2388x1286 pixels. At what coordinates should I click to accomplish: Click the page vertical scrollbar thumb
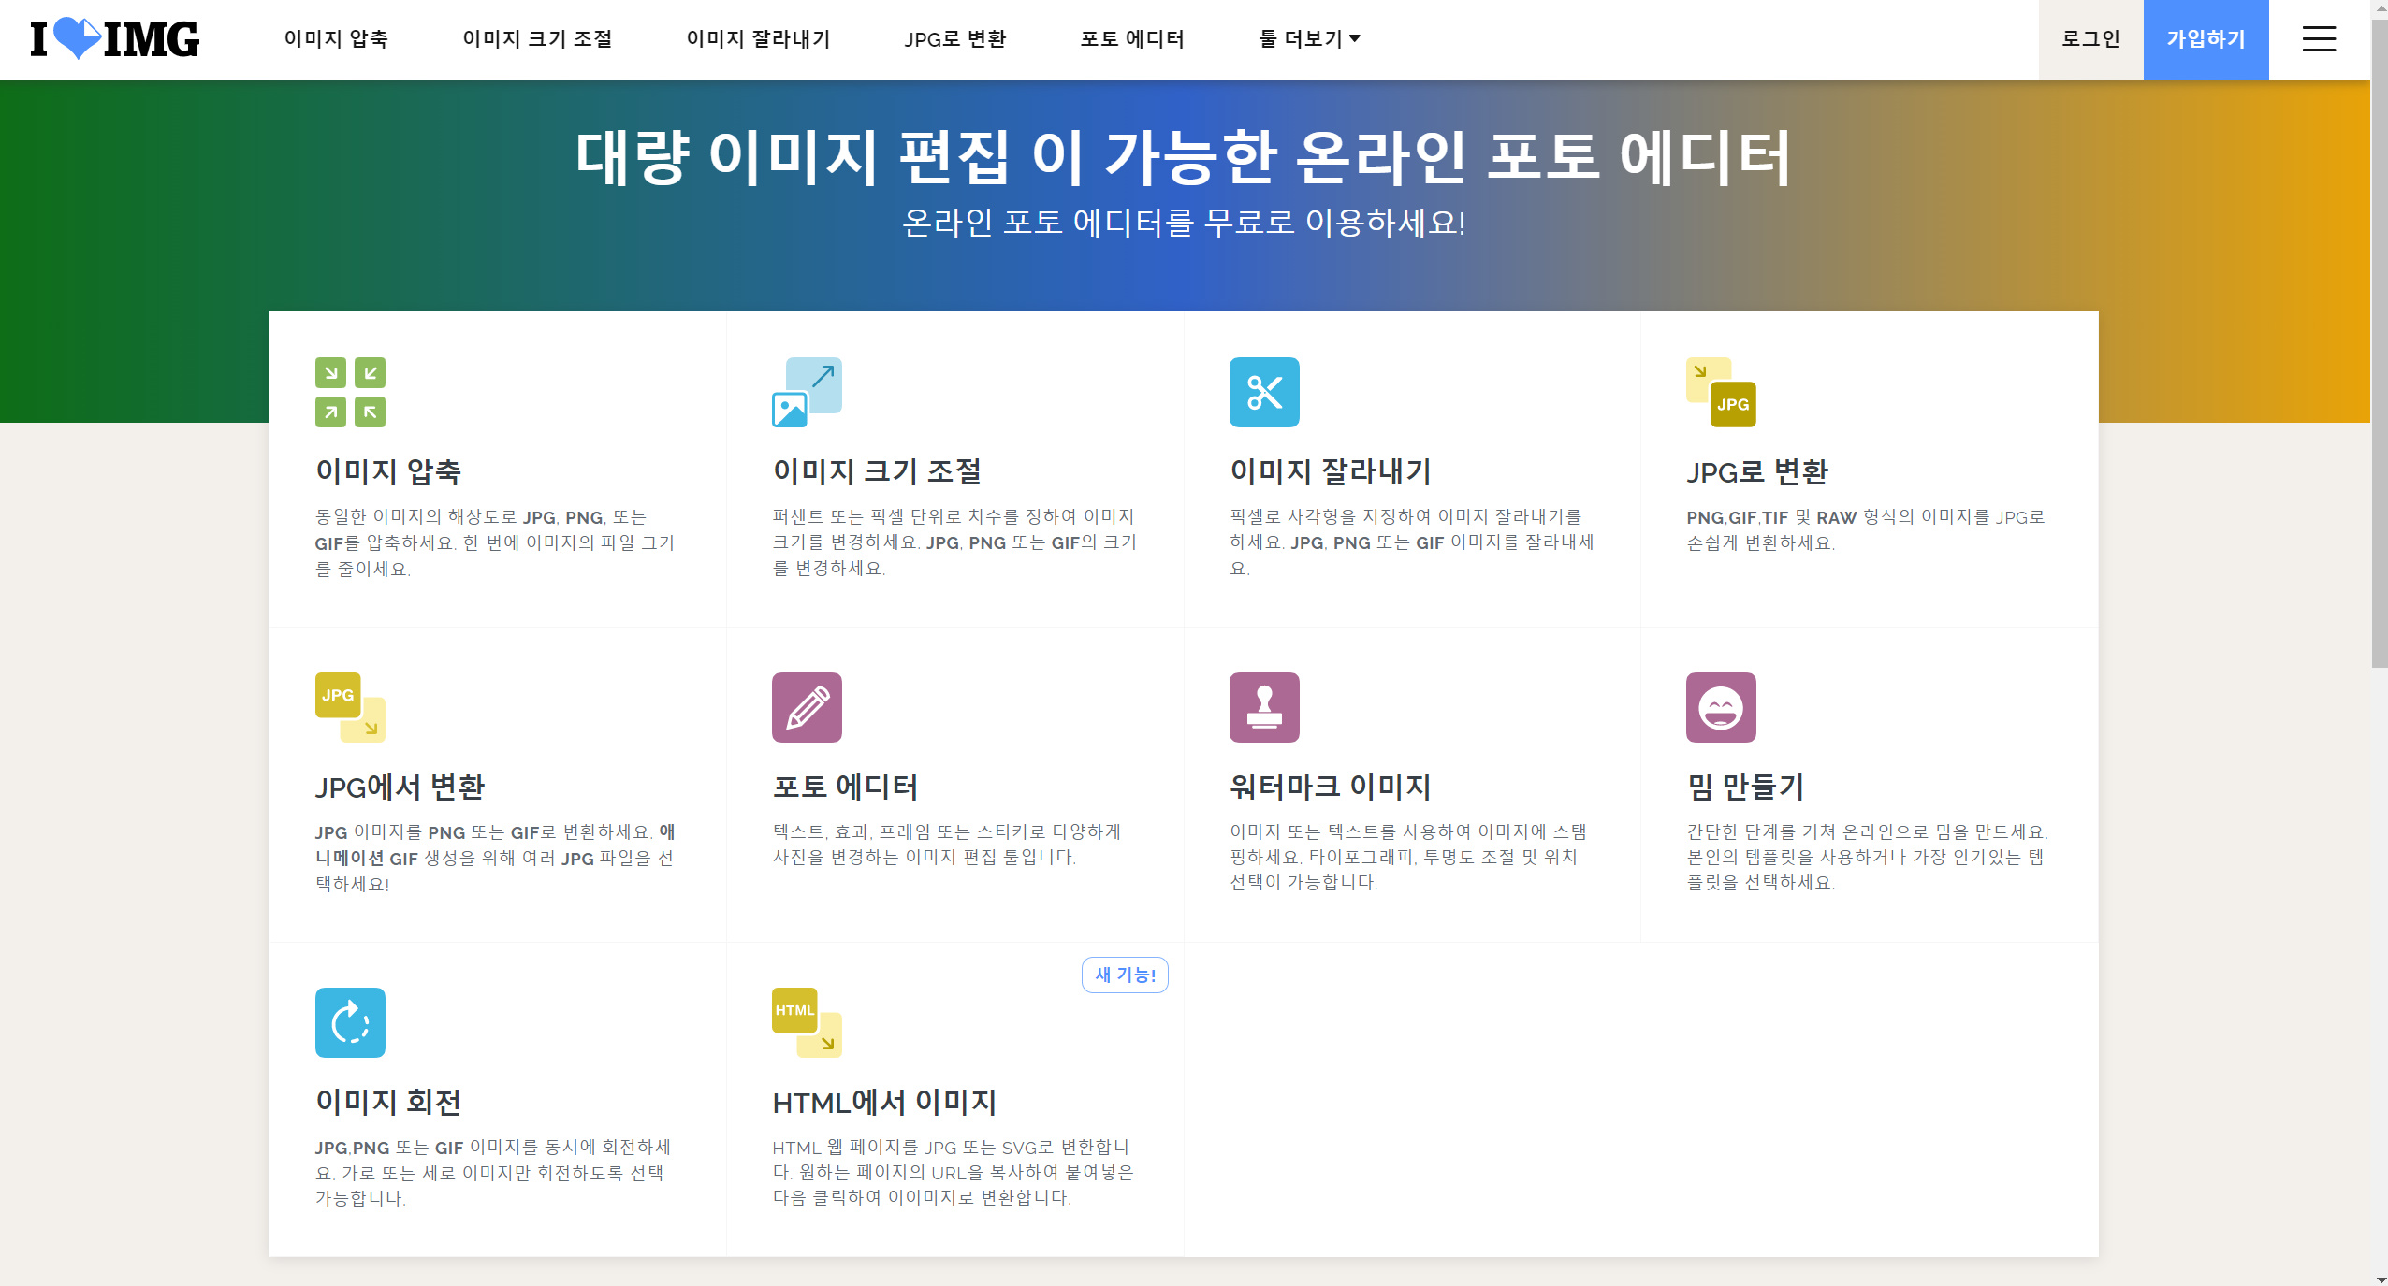(x=2379, y=341)
